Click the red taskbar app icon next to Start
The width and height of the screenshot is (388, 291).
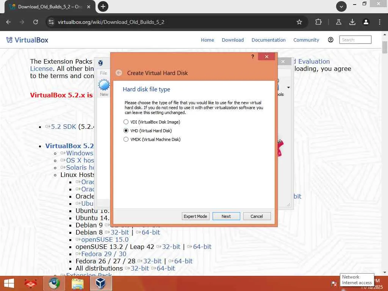pyautogui.click(x=30, y=283)
